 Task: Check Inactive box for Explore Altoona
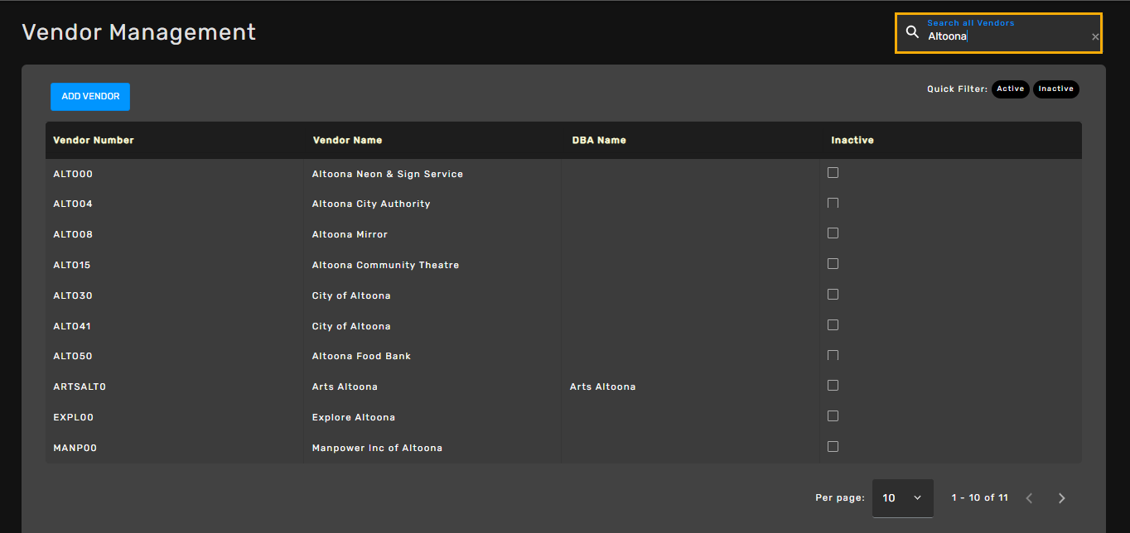833,416
